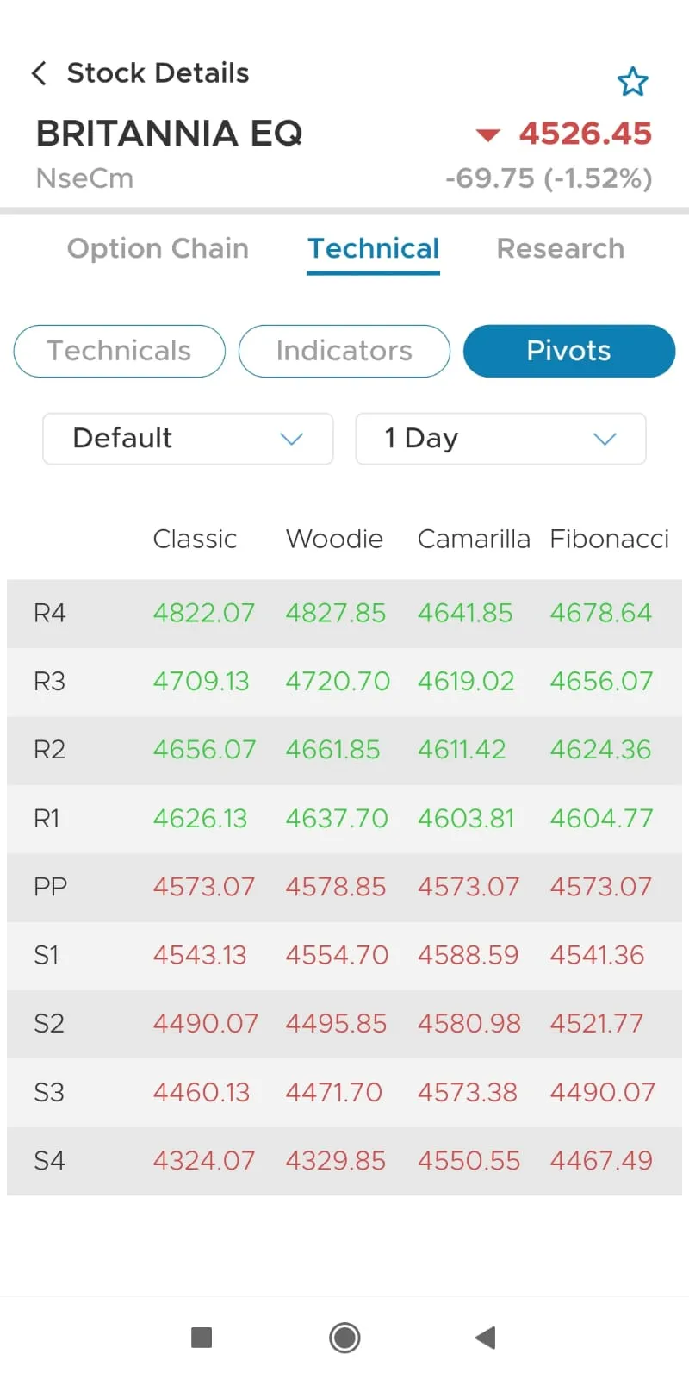Tap Woodie pivot point value 4578.85
Viewport: 689px width, 1379px height.
[x=336, y=886]
